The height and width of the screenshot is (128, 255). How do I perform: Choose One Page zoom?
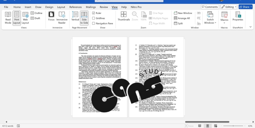pos(156,13)
